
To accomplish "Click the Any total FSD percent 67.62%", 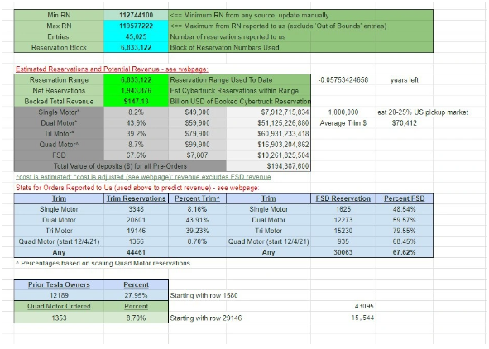I will coord(404,252).
